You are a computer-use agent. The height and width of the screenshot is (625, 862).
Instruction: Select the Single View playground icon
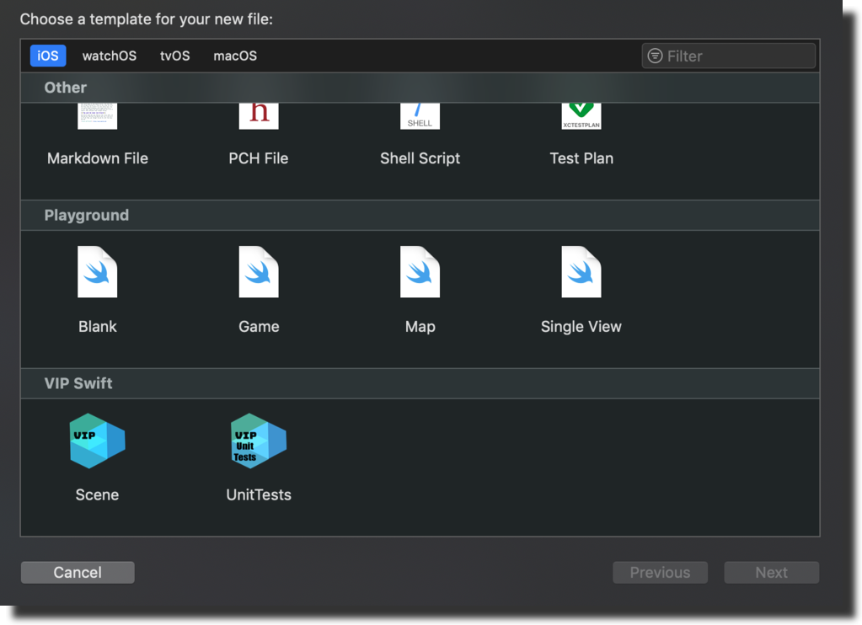coord(581,271)
